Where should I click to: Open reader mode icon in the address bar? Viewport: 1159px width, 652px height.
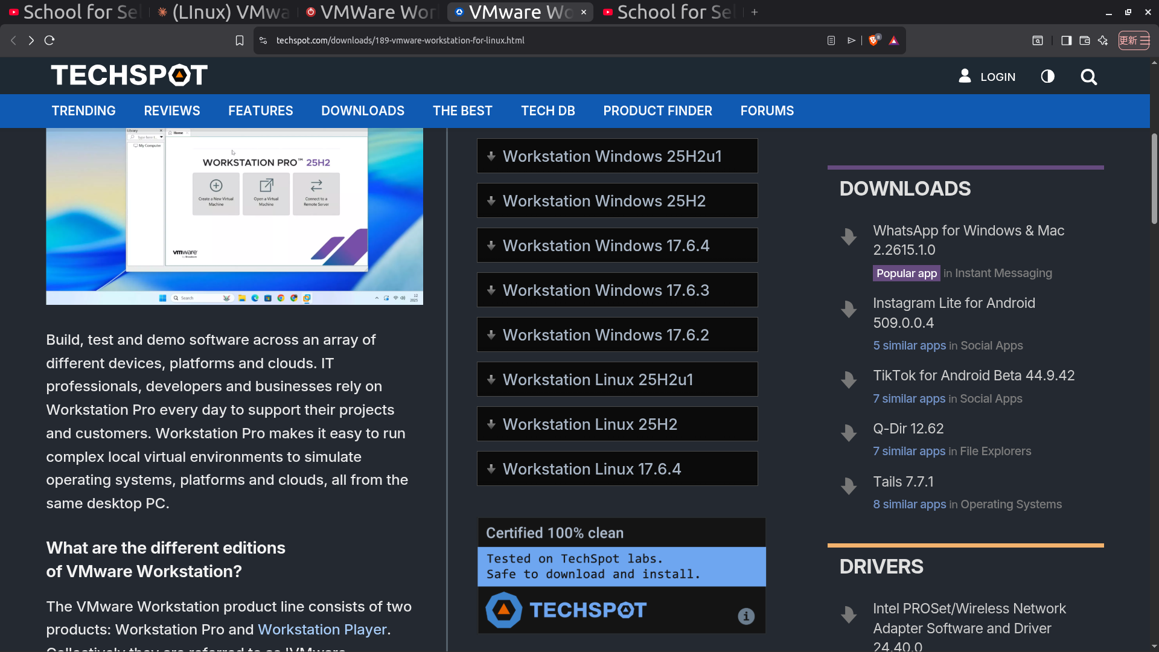831,40
